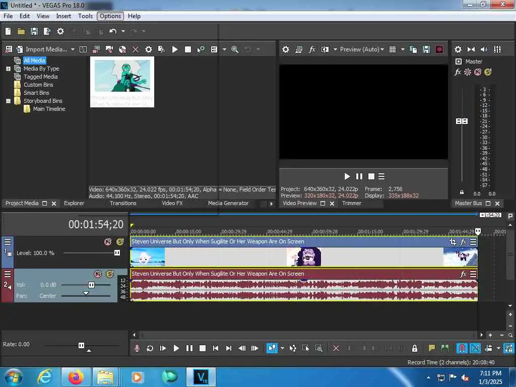Open media properties gear in Project Media toolbar
Viewport: 516px width, 387px height.
tap(149, 49)
